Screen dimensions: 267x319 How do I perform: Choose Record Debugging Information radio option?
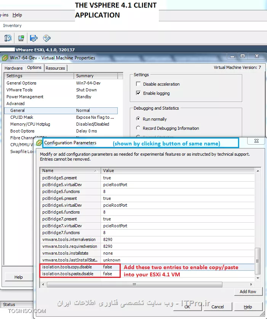click(x=138, y=128)
